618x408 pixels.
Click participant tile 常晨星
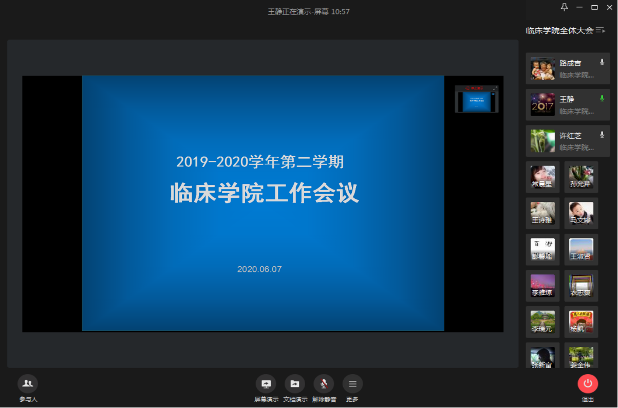pyautogui.click(x=542, y=177)
